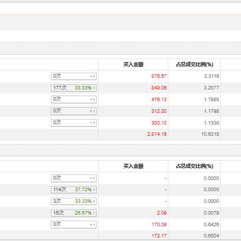This screenshot has height=241, width=241.
Task: Click the upper table's 占总成交比例(%) header
Action: [x=195, y=65]
